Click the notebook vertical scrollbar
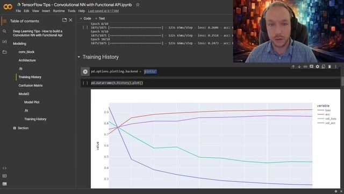Viewport: 344px width, 194px height. [x=342, y=81]
